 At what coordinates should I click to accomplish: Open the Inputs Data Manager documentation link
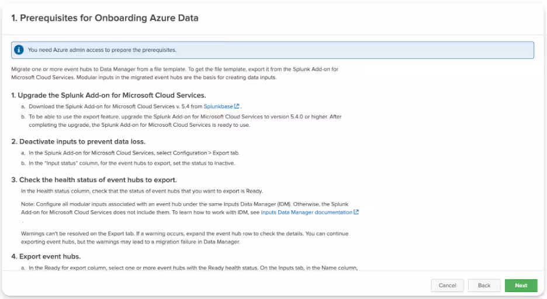tap(306, 213)
